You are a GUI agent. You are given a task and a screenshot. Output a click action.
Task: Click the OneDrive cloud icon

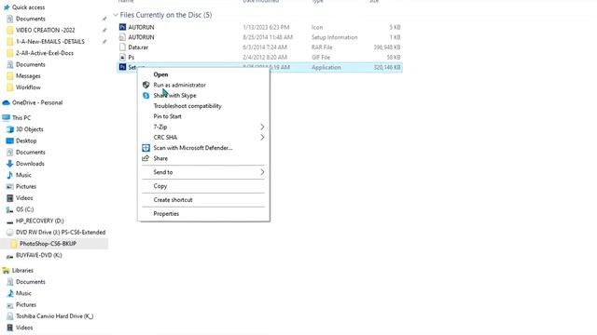pyautogui.click(x=7, y=102)
